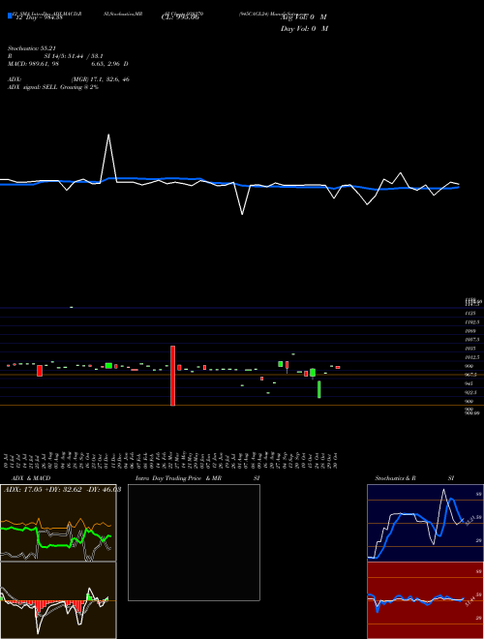Image resolution: width=484 pixels, height=639 pixels.
Task: Click the '1012.5' price axis label
Action: pyautogui.click(x=472, y=356)
